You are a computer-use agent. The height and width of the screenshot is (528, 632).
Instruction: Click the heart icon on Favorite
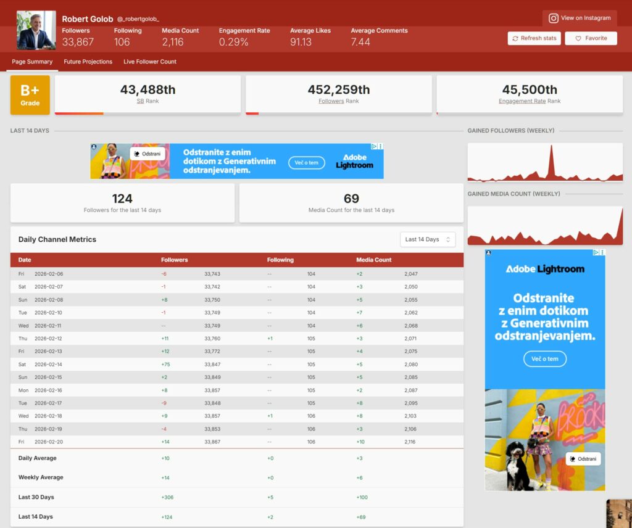[578, 38]
